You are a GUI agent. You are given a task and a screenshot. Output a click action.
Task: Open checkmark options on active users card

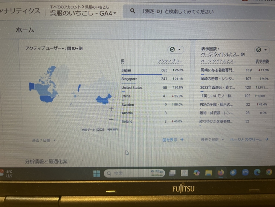point(176,49)
